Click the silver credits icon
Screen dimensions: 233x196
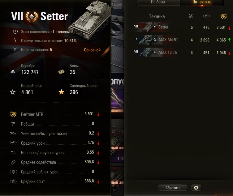click(x=13, y=72)
